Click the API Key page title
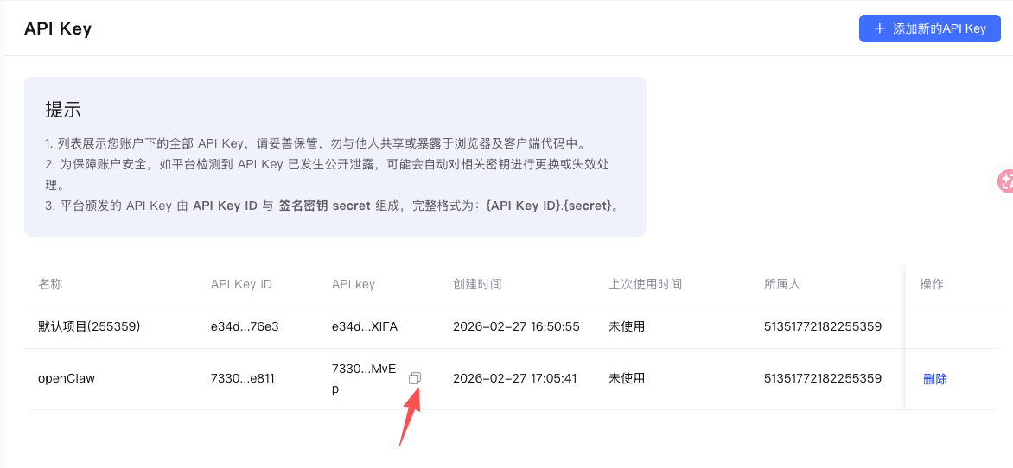This screenshot has height=468, width=1013. 58,29
